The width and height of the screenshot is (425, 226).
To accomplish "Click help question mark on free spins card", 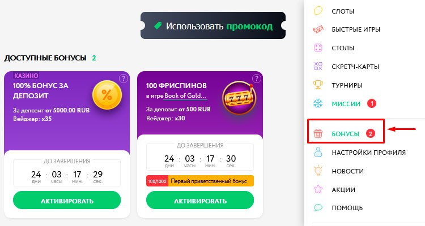I will pyautogui.click(x=257, y=79).
